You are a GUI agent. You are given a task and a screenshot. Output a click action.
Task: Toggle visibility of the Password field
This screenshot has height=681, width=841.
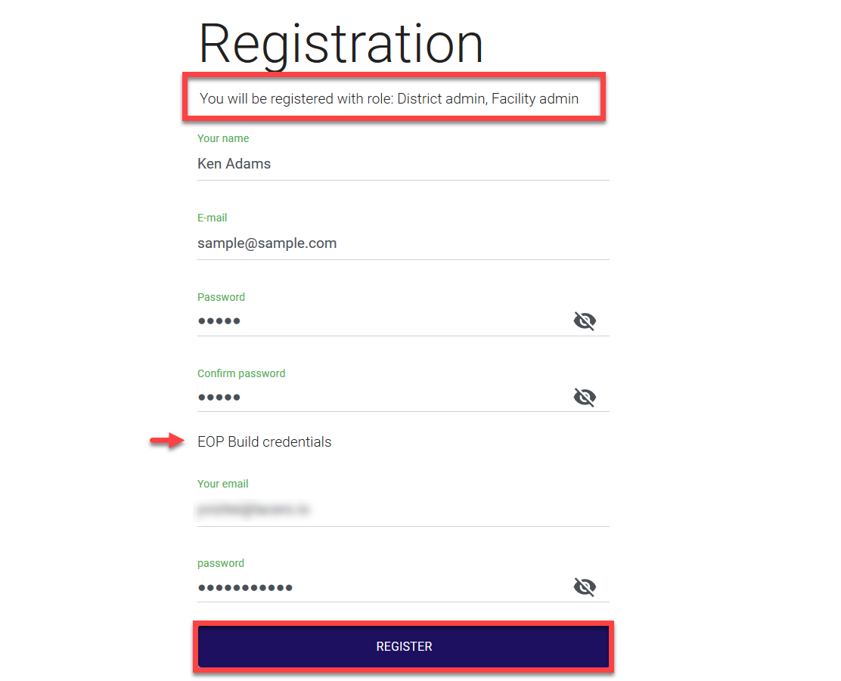tap(585, 321)
